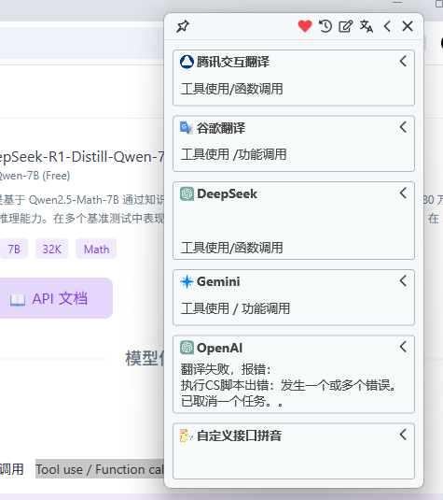Screen dimensions: 443x500
Task: Click the 谷歌翻译 title
Action: point(221,128)
